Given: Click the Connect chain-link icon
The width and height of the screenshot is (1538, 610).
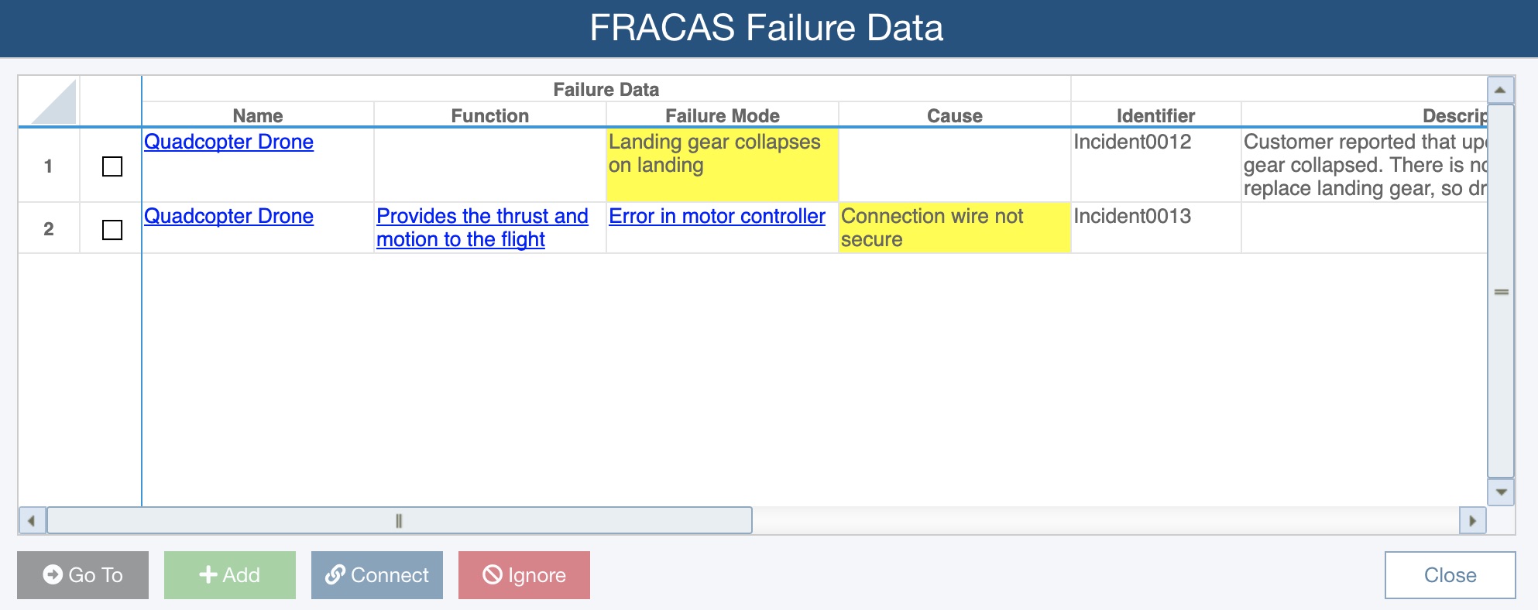Looking at the screenshot, I should pyautogui.click(x=335, y=574).
